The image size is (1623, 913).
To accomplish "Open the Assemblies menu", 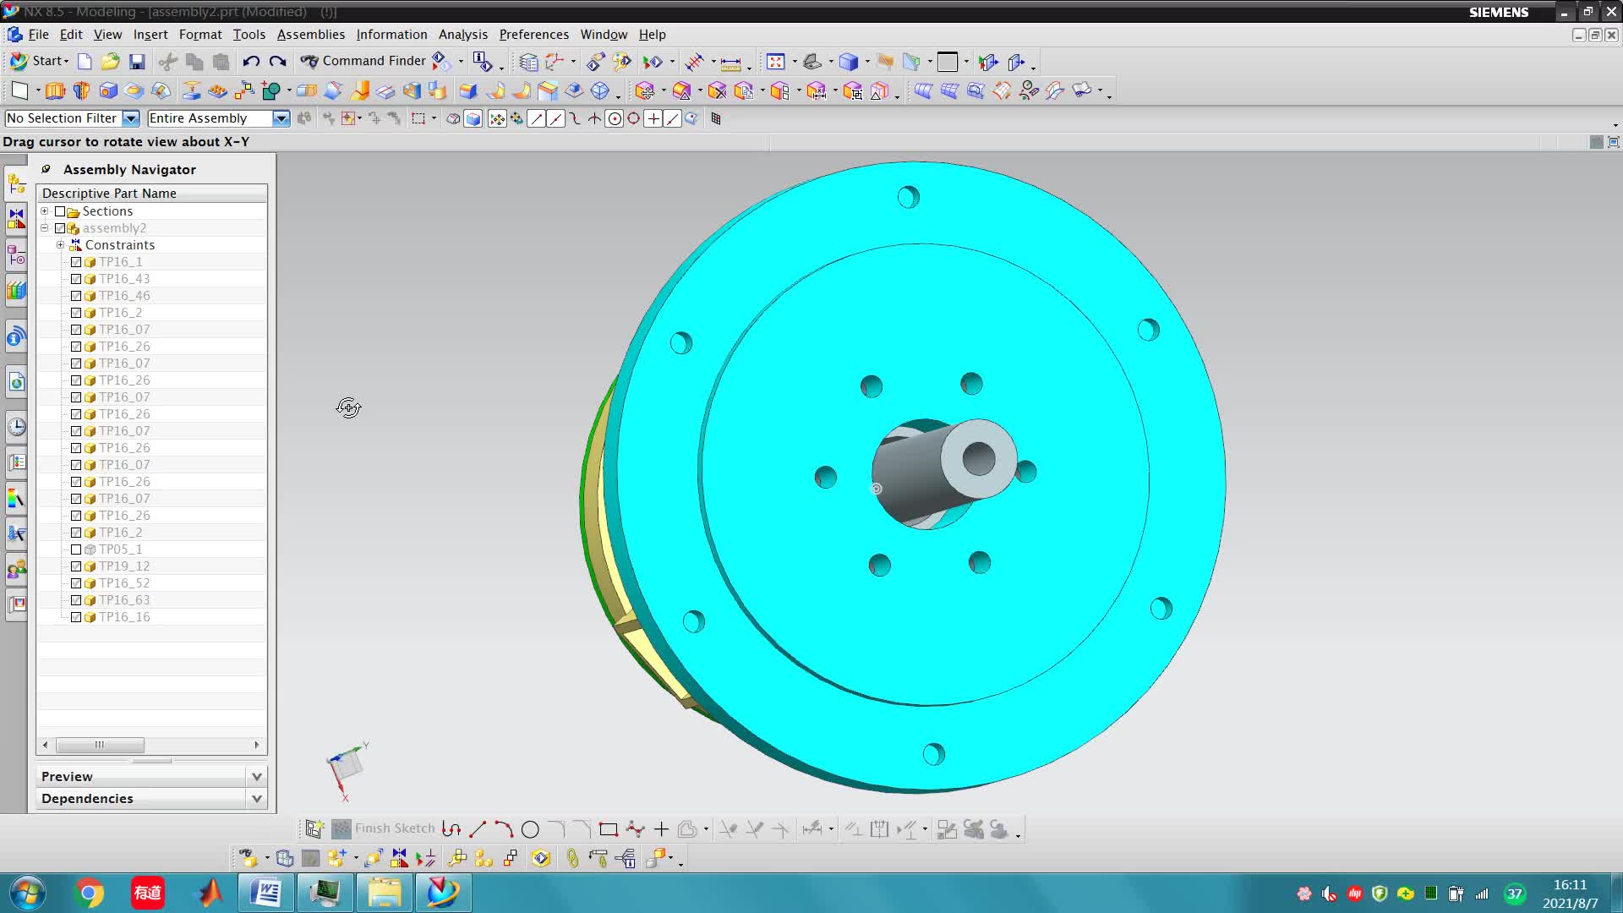I will (x=310, y=35).
